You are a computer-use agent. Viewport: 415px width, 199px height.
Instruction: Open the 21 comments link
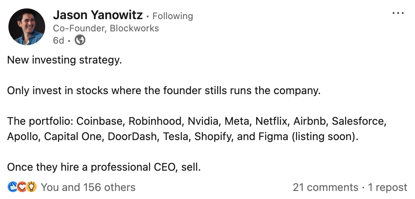point(325,188)
